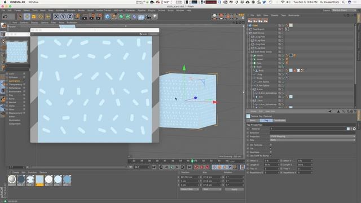This screenshot has width=361, height=203.
Task: Collapse the Sloth Body Group hierarchy
Action: (x=249, y=52)
